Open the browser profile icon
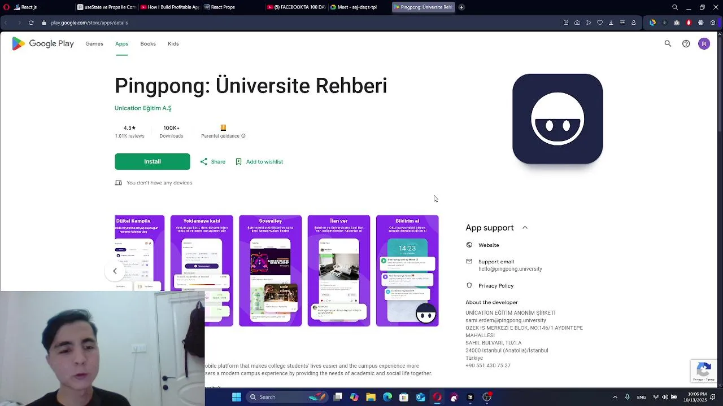 633,23
